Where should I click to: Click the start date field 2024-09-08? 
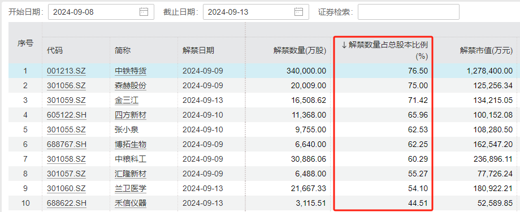[101, 12]
